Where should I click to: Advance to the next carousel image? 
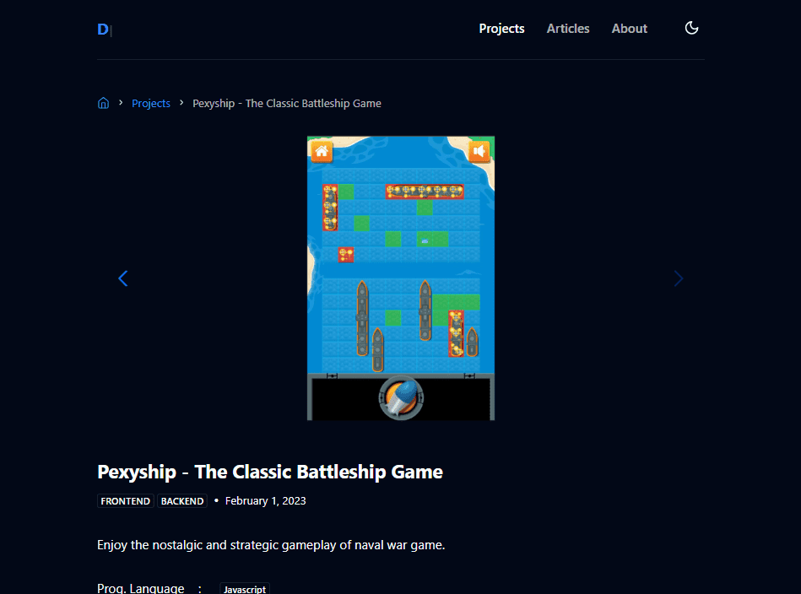click(x=678, y=278)
